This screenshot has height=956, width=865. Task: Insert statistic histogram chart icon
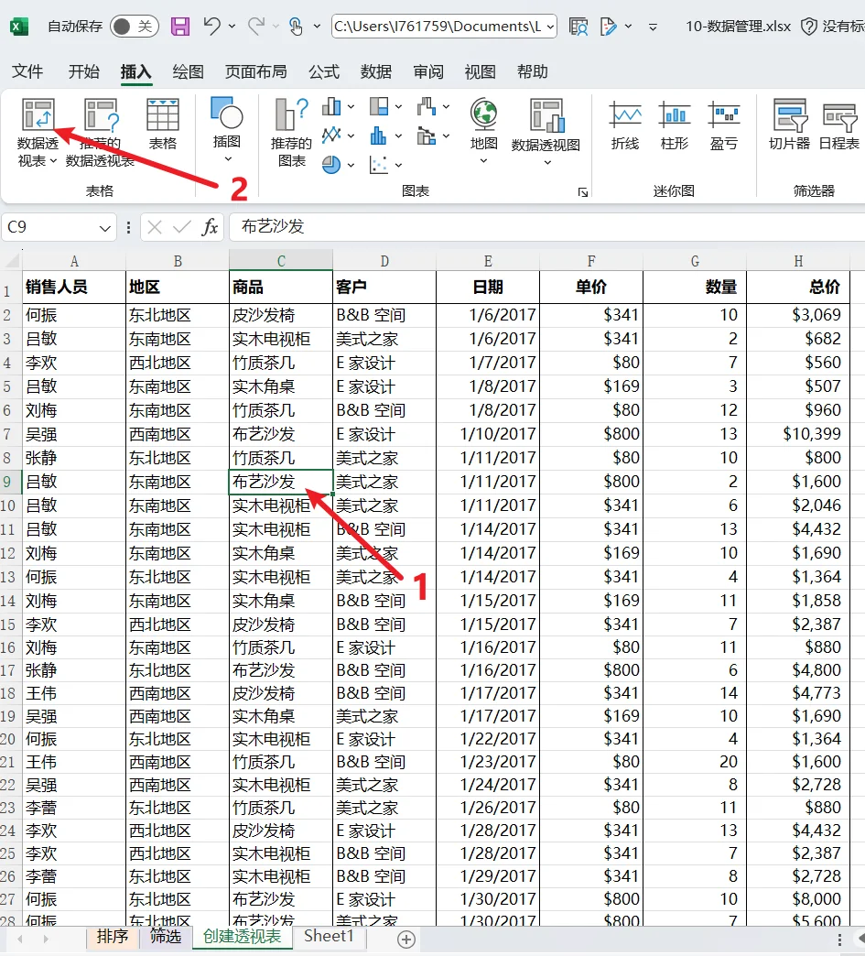(379, 136)
